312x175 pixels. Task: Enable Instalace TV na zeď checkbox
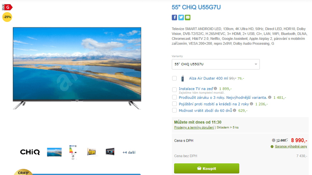(174, 90)
